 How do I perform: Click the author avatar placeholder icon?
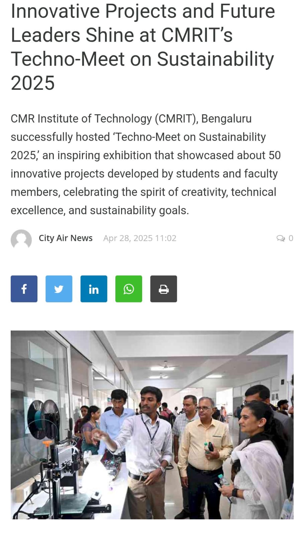tap(21, 239)
